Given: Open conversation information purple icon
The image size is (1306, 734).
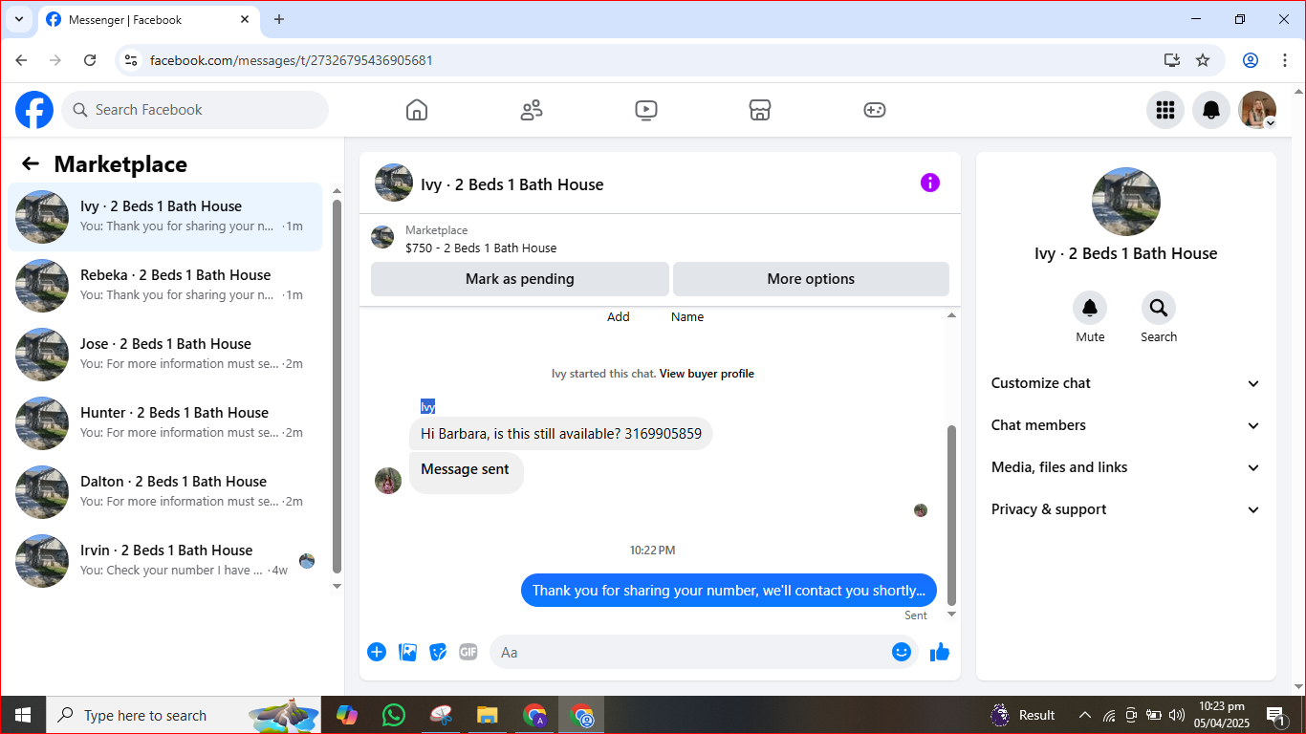Looking at the screenshot, I should (x=930, y=183).
